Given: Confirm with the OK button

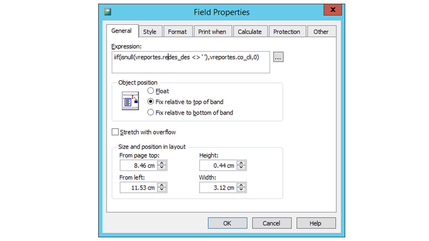Looking at the screenshot, I should point(228,223).
